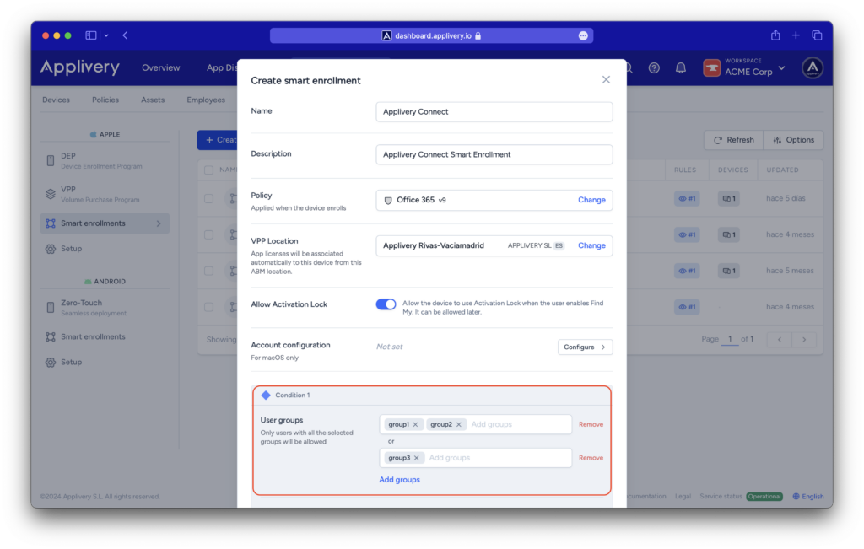The image size is (864, 549).
Task: Open Apple Setup gear item
Action: pyautogui.click(x=105, y=249)
